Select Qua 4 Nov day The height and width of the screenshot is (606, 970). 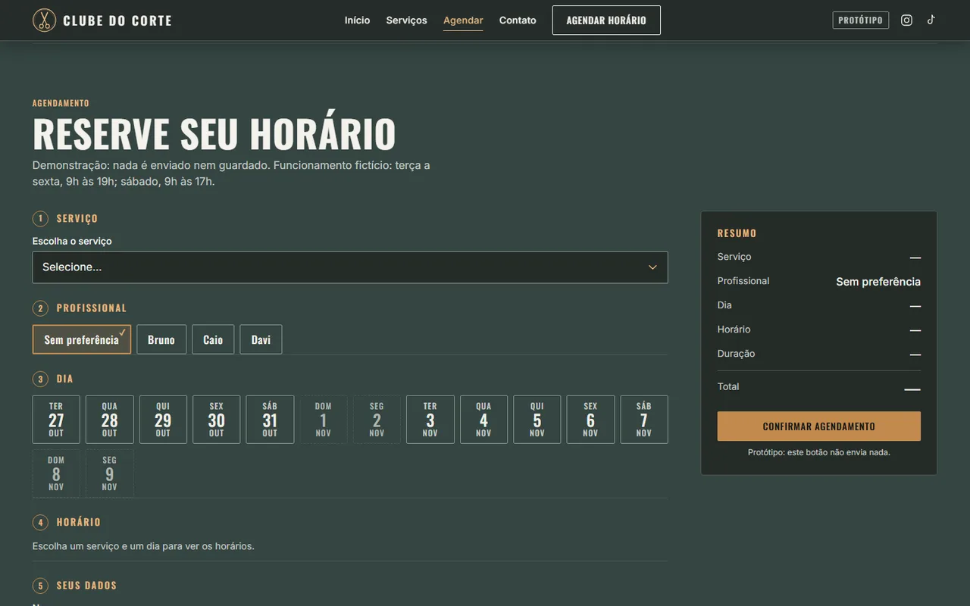click(x=483, y=420)
